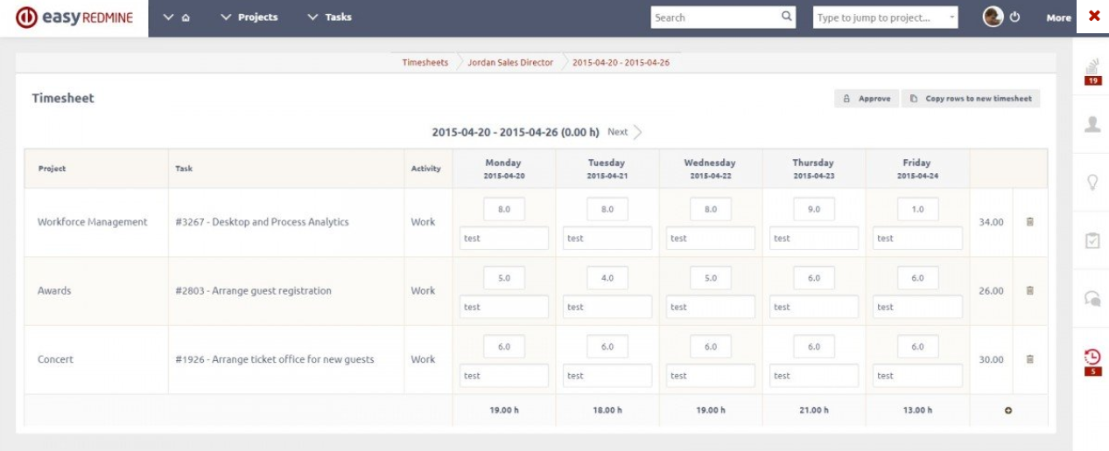Image resolution: width=1109 pixels, height=451 pixels.
Task: Expand the Tasks menu
Action: pyautogui.click(x=330, y=17)
